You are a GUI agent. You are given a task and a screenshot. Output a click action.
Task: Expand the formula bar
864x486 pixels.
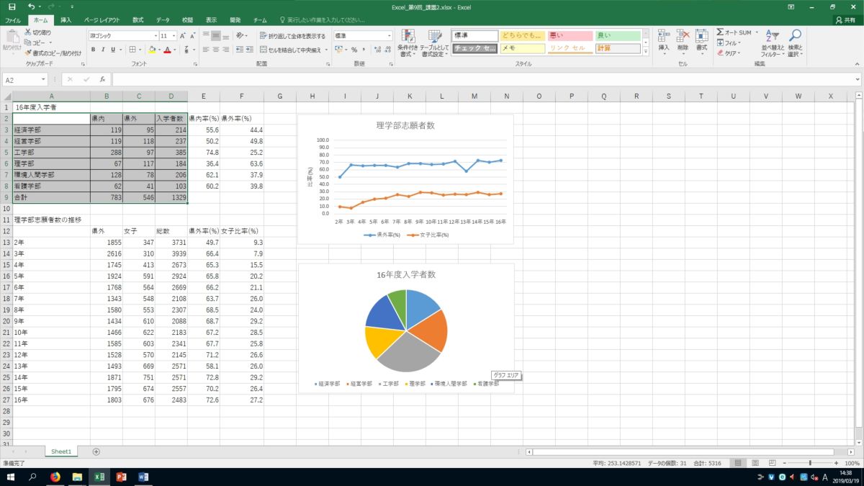click(858, 79)
